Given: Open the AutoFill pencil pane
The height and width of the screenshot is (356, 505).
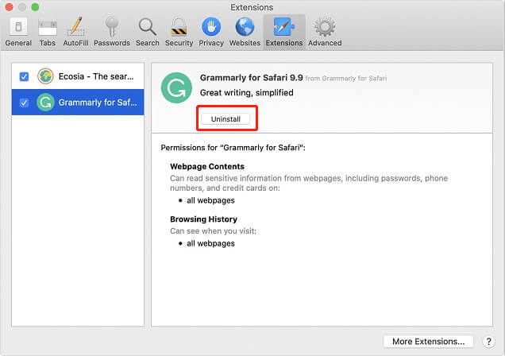Looking at the screenshot, I should 75,33.
